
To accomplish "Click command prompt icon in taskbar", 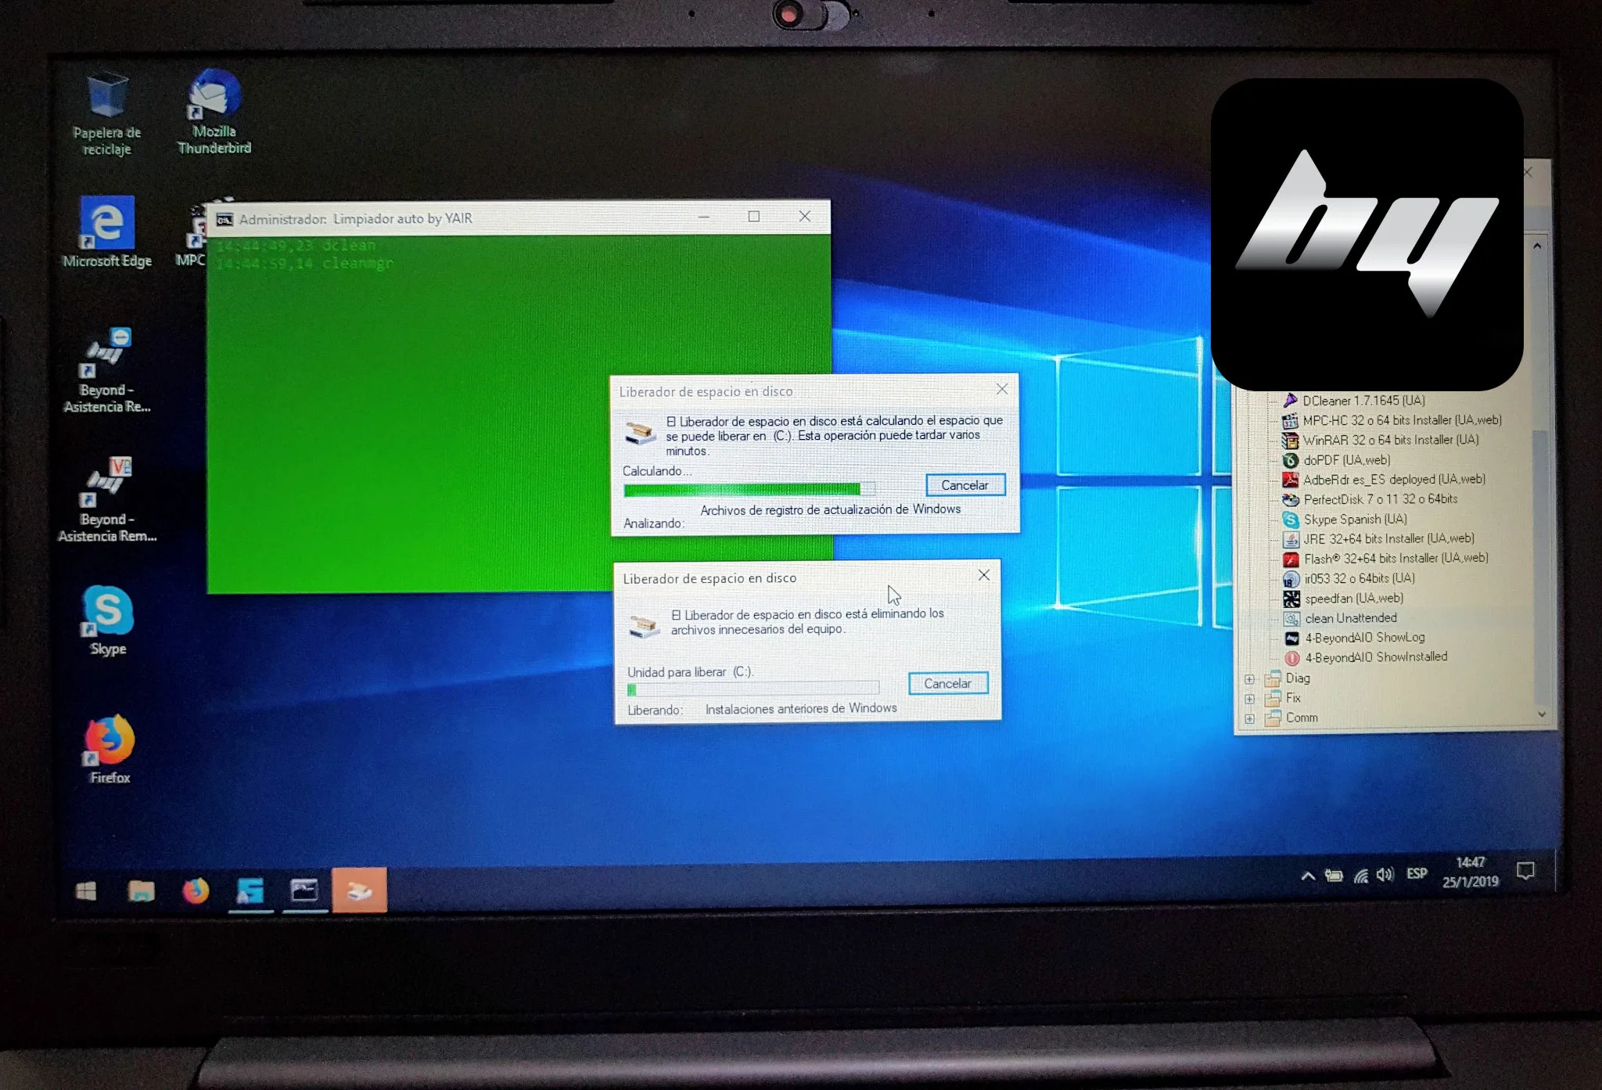I will (304, 890).
